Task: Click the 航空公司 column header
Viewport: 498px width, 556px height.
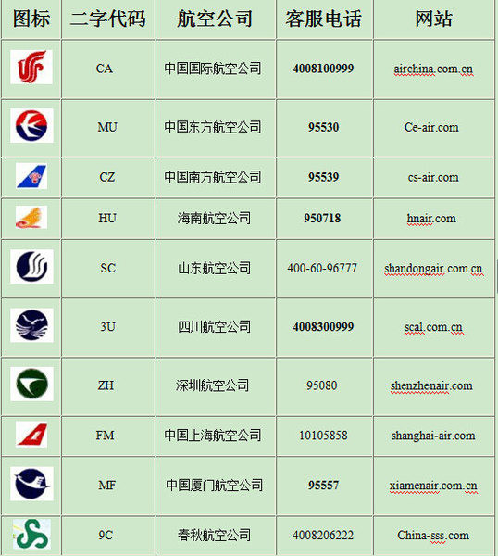Action: [x=215, y=19]
